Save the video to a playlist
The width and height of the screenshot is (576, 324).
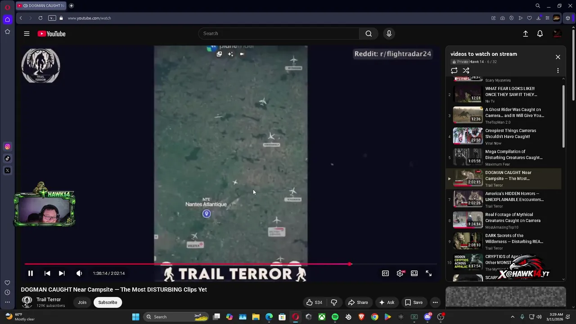[x=414, y=302]
